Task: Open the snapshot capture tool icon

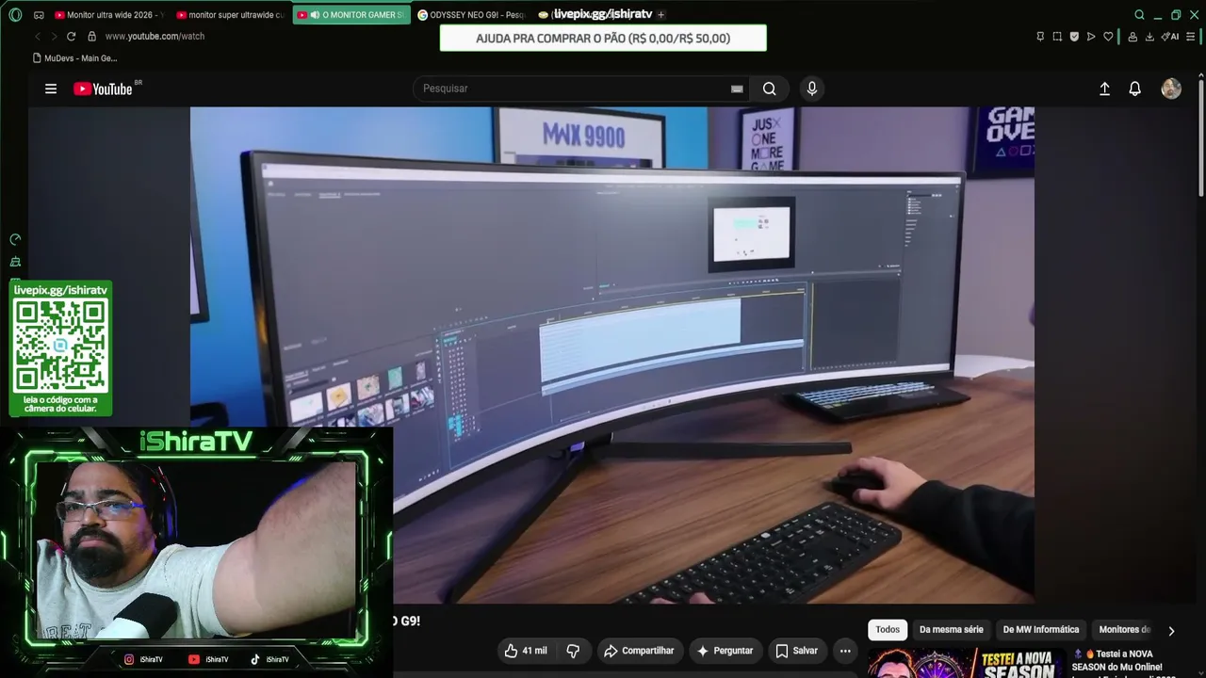Action: coord(1057,37)
